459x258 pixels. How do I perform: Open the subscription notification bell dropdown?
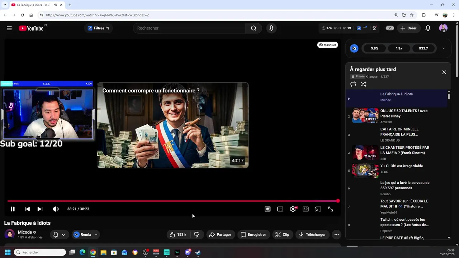tap(59, 235)
